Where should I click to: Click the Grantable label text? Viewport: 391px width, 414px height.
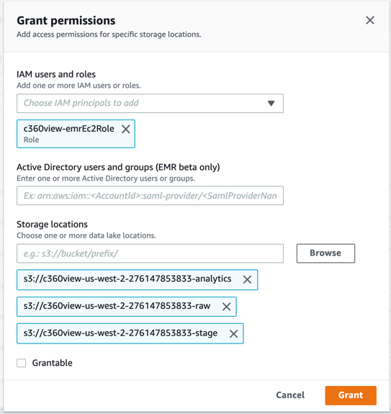(53, 363)
